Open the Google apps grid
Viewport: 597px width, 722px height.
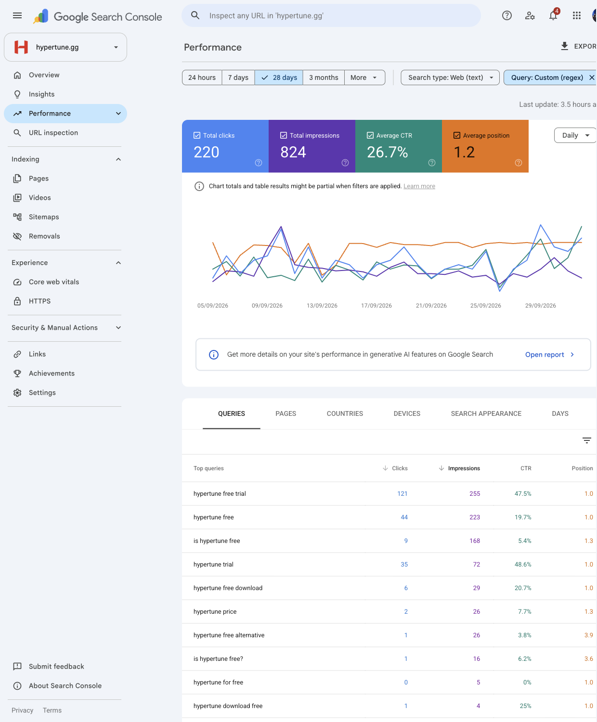[x=577, y=15]
